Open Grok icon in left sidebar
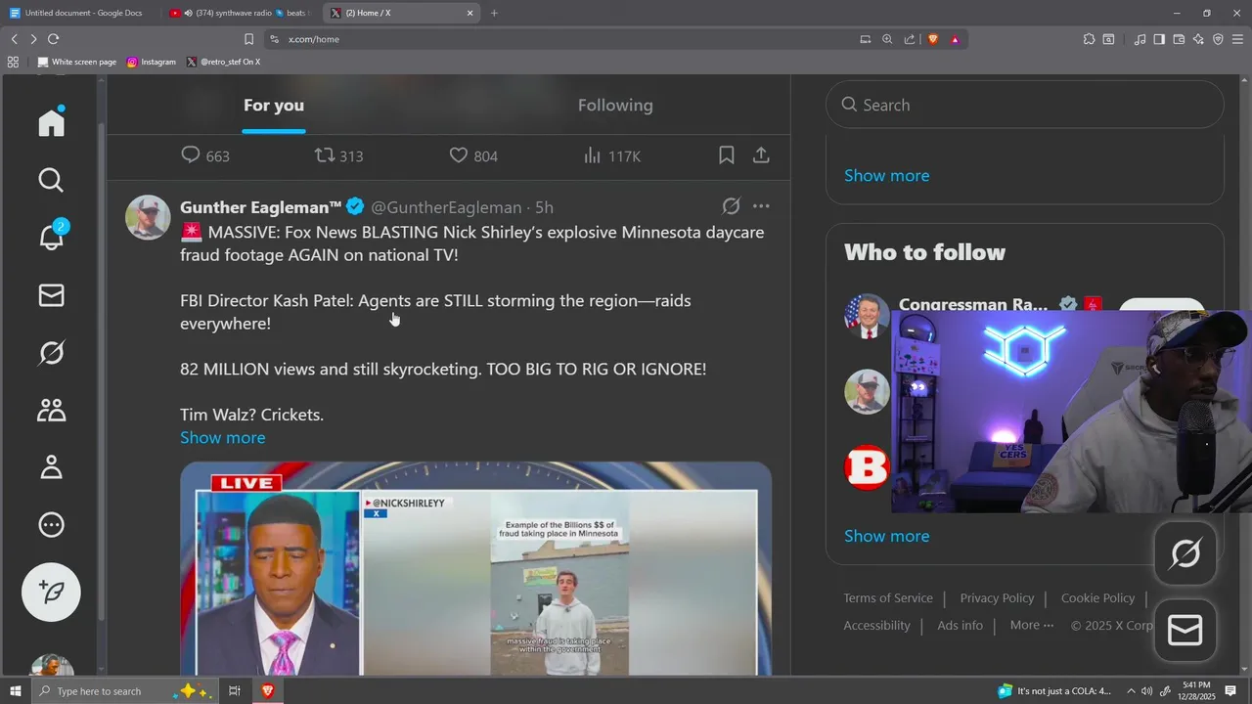Screen dimensions: 1252x704 click(x=51, y=352)
